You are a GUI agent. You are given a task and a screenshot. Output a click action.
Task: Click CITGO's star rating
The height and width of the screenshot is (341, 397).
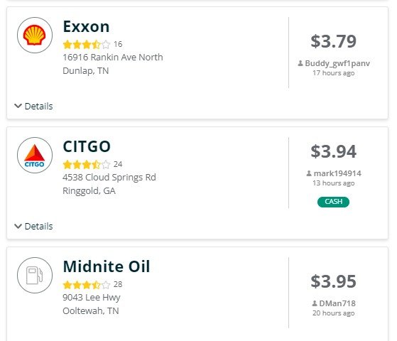pyautogui.click(x=87, y=165)
